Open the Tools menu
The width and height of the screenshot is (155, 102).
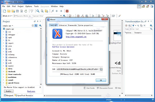pos(36,6)
